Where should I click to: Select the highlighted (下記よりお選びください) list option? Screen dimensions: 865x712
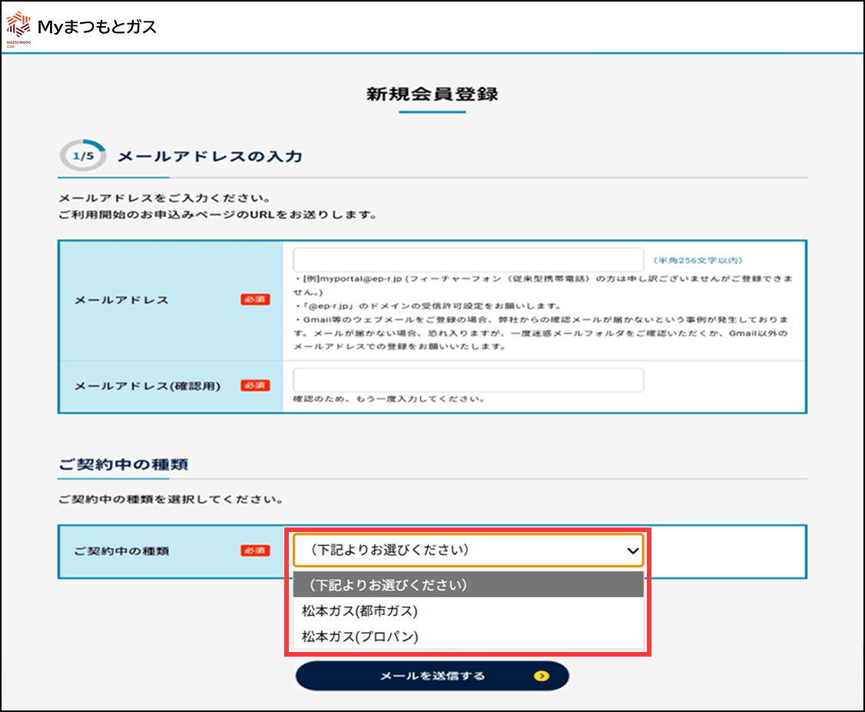pyautogui.click(x=388, y=585)
